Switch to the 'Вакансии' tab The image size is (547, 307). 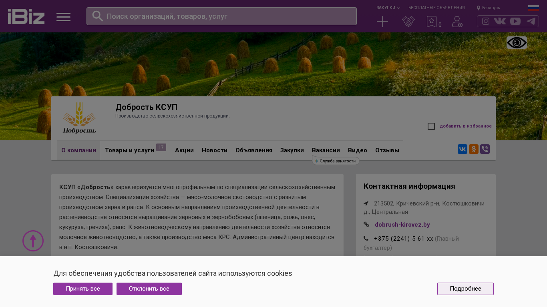[x=326, y=150]
